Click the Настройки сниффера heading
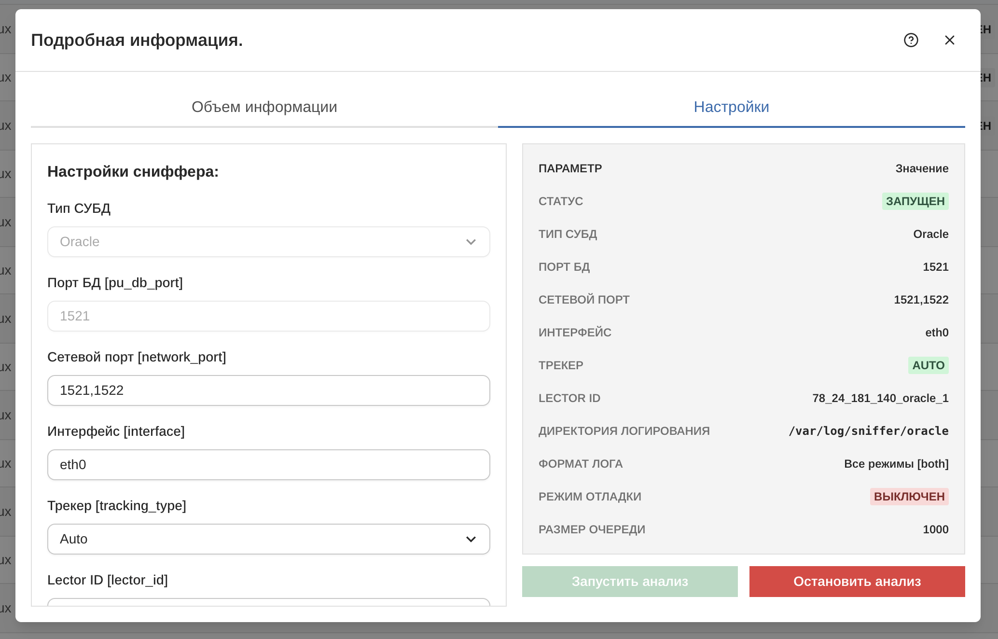The height and width of the screenshot is (639, 998). click(x=133, y=171)
